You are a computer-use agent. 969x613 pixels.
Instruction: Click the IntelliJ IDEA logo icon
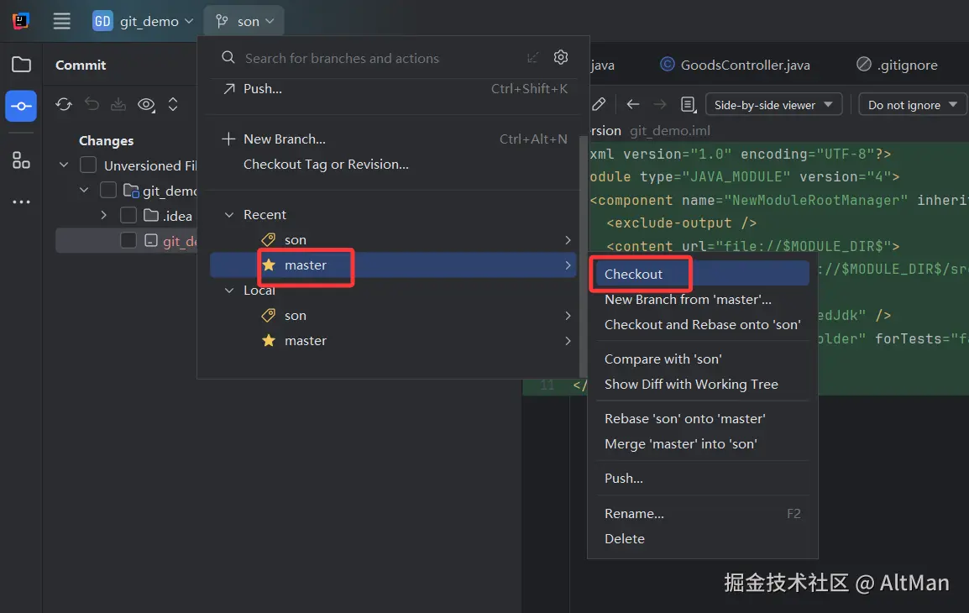pyautogui.click(x=20, y=21)
